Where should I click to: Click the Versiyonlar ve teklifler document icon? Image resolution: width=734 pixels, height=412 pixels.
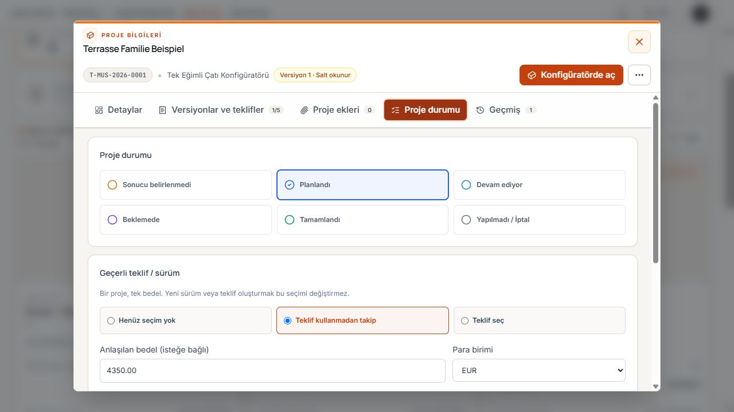pyautogui.click(x=163, y=110)
